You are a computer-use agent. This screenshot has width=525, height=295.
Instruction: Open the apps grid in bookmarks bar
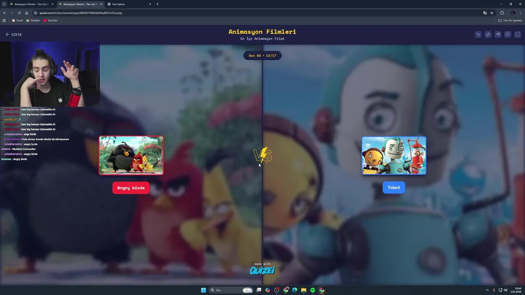pyautogui.click(x=4, y=20)
